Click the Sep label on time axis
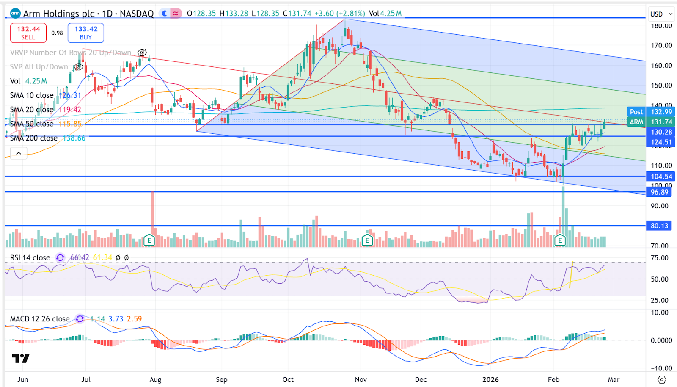Screen dimensions: 677x387 (222, 379)
